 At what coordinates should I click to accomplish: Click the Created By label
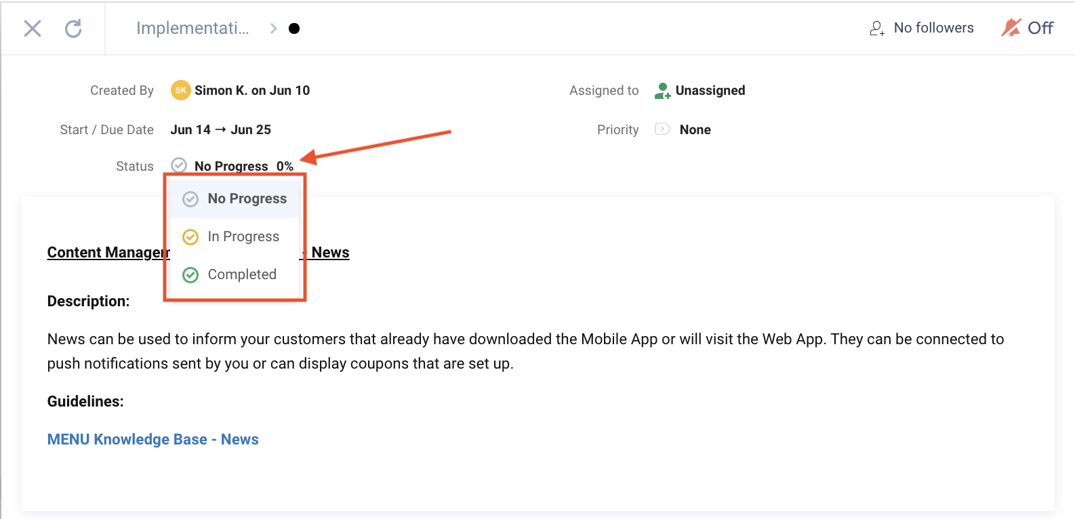point(122,90)
